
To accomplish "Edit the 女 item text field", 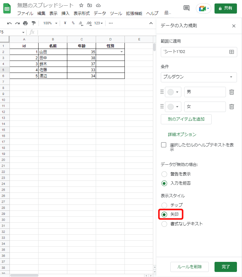I will [x=205, y=107].
